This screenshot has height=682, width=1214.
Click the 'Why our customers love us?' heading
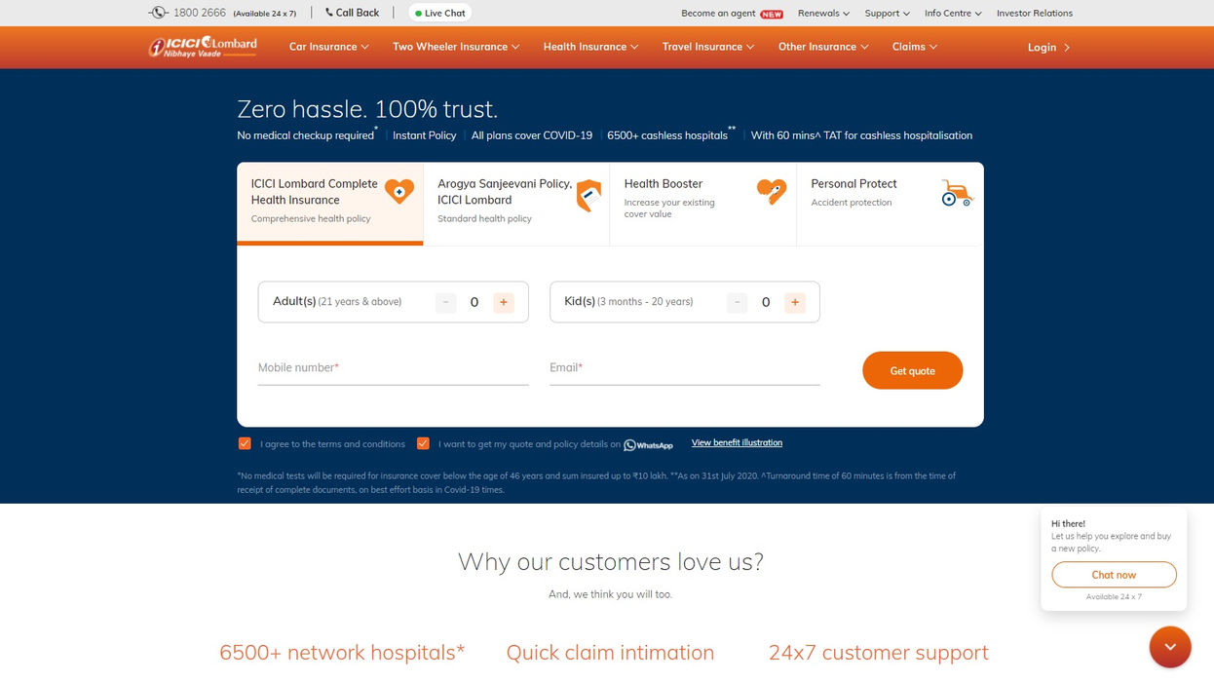point(611,562)
